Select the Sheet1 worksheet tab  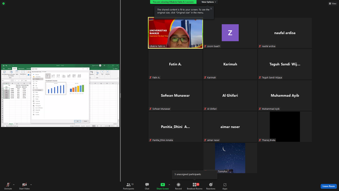11,124
